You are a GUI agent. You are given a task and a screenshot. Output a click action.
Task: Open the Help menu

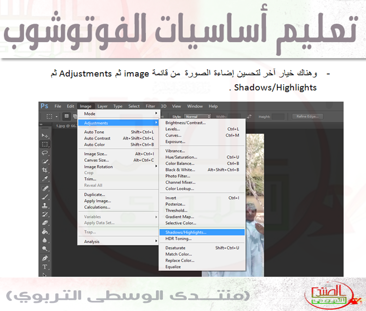click(x=213, y=106)
